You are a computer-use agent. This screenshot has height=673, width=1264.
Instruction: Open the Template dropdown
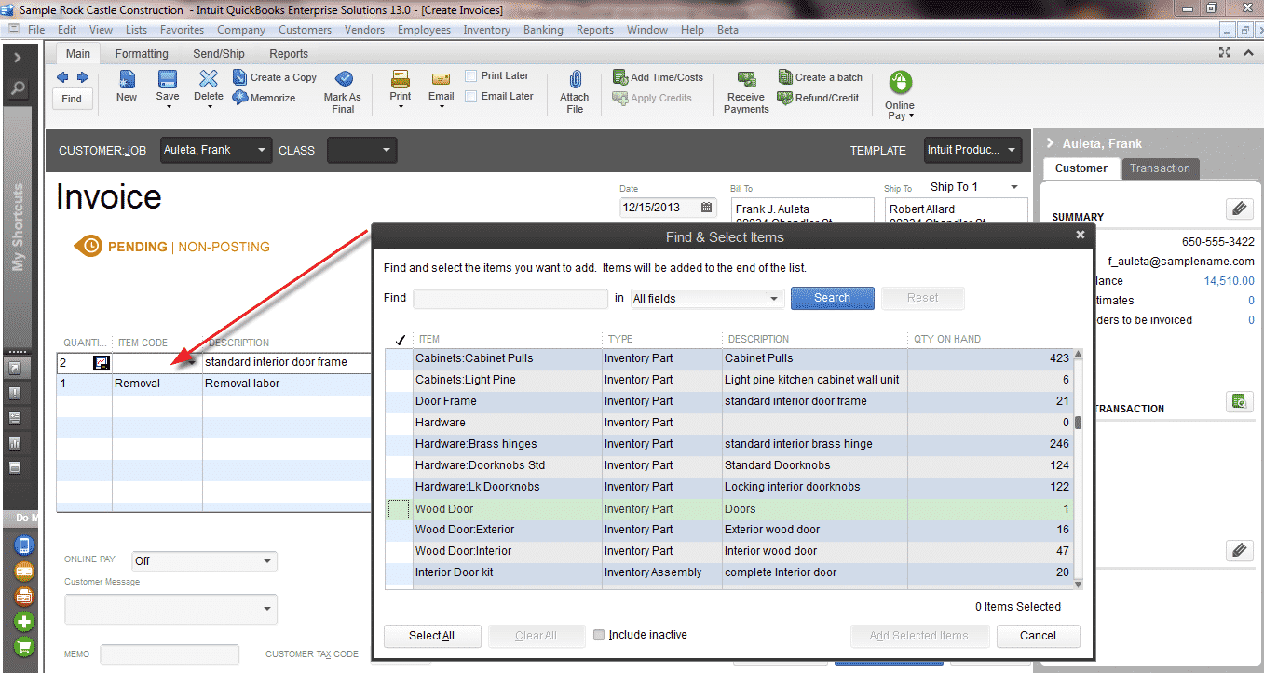click(1013, 150)
